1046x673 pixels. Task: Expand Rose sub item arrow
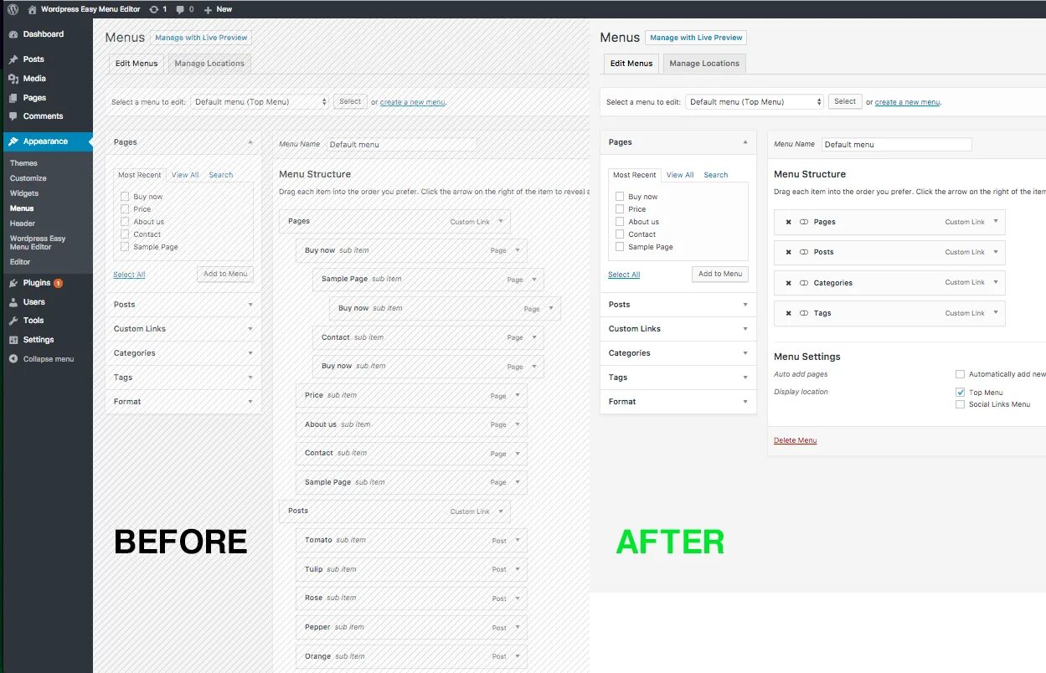pyautogui.click(x=518, y=598)
